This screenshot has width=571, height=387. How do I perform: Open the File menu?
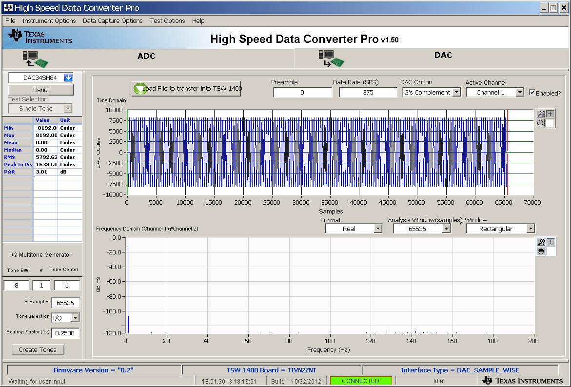pos(10,21)
